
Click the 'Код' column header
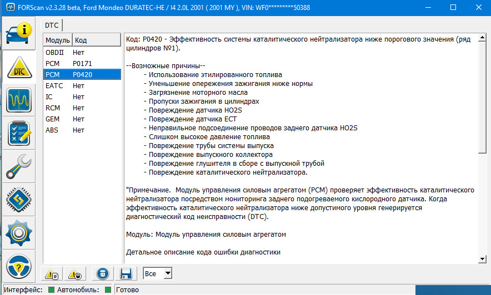pyautogui.click(x=97, y=40)
